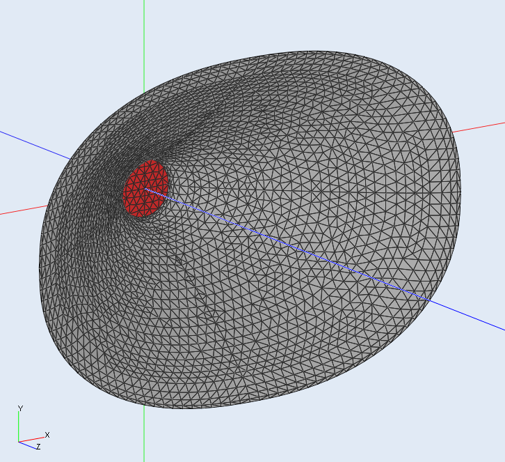Click the red circular face on the mesh

coord(145,189)
